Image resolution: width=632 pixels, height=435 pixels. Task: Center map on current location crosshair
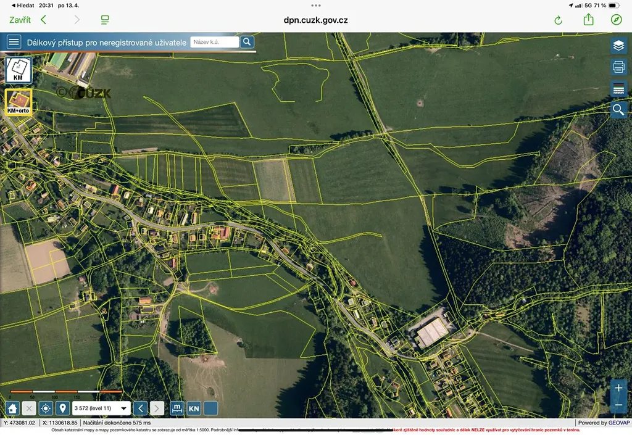click(x=46, y=408)
